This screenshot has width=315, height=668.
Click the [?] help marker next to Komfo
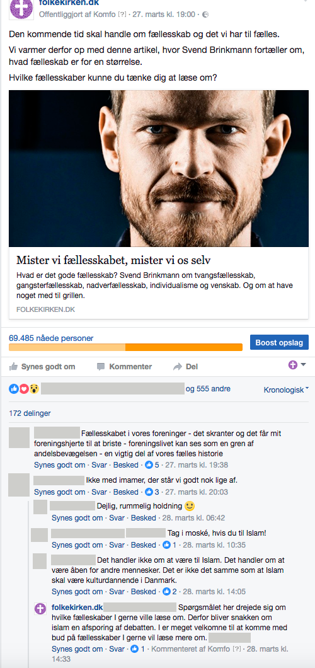[122, 14]
